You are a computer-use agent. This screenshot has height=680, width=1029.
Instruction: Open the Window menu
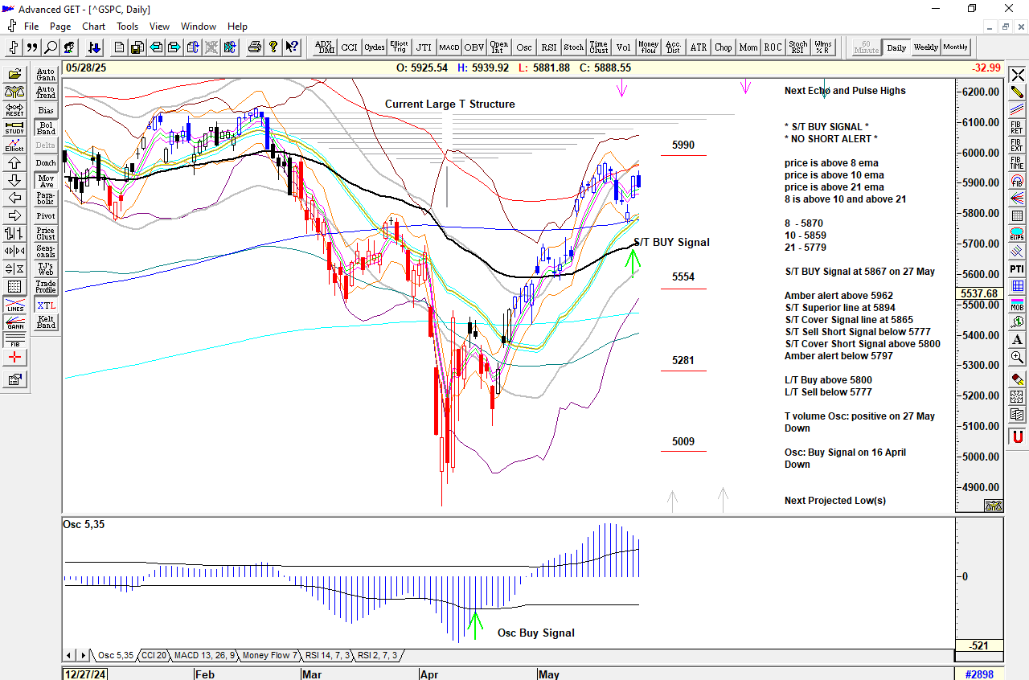click(x=198, y=27)
